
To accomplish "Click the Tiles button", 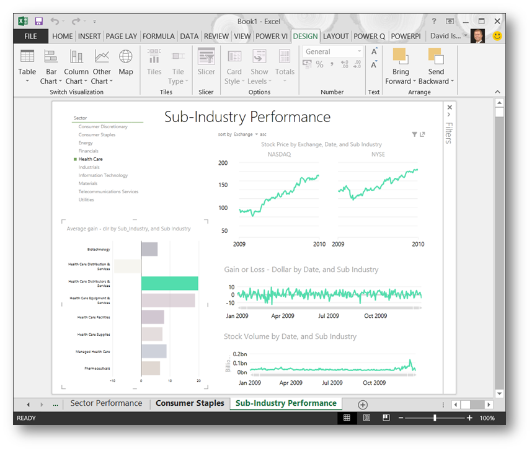I will (154, 63).
